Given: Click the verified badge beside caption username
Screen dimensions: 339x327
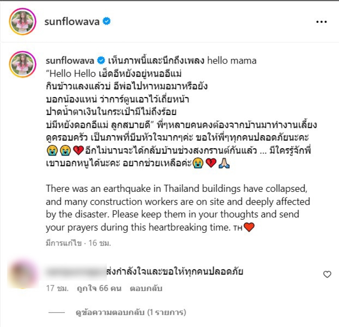Looking at the screenshot, I should [101, 60].
